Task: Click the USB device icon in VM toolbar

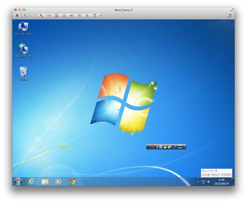Action: 79,16
